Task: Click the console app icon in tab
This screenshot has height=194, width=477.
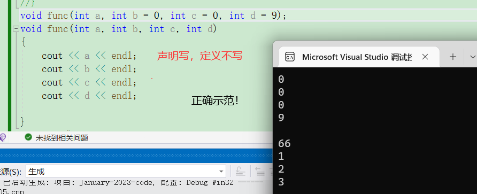Action: (x=289, y=57)
